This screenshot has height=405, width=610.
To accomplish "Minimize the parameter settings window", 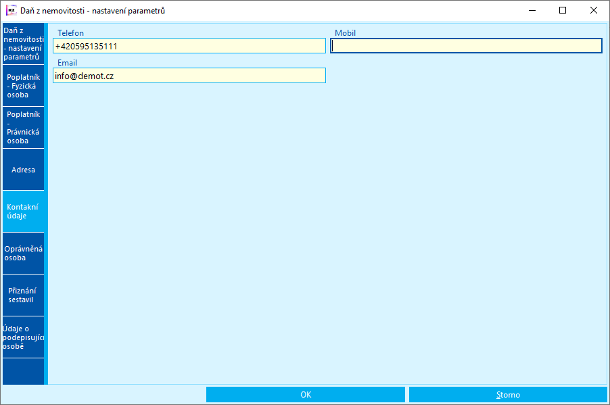I will point(532,11).
